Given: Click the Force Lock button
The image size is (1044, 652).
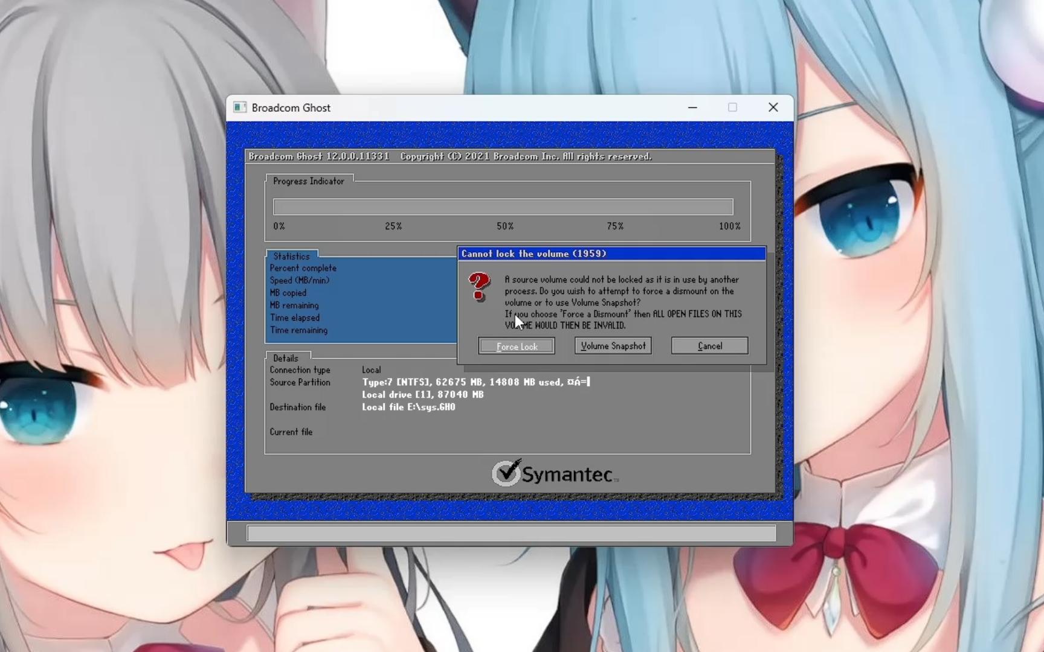Looking at the screenshot, I should pyautogui.click(x=517, y=346).
